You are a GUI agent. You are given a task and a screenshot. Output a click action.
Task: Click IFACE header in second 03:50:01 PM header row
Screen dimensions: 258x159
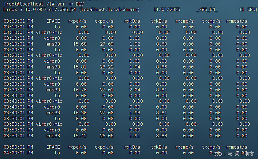(53, 147)
